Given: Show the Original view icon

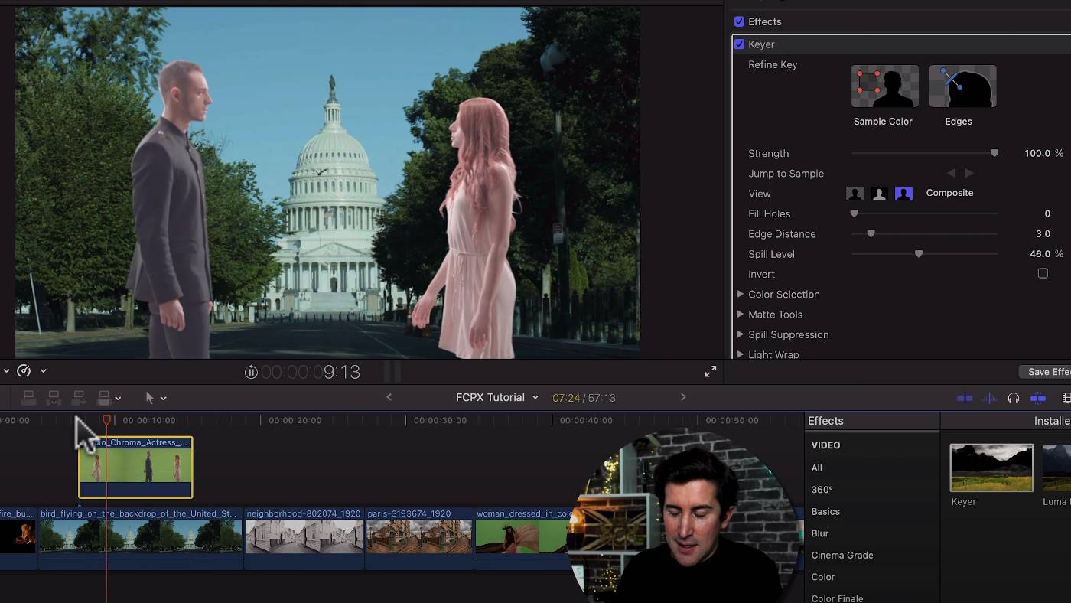Looking at the screenshot, I should [x=904, y=194].
